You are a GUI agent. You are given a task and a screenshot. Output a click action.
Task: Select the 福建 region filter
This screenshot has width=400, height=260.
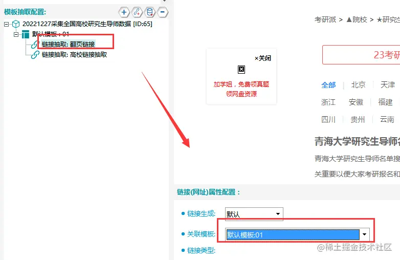(385, 102)
